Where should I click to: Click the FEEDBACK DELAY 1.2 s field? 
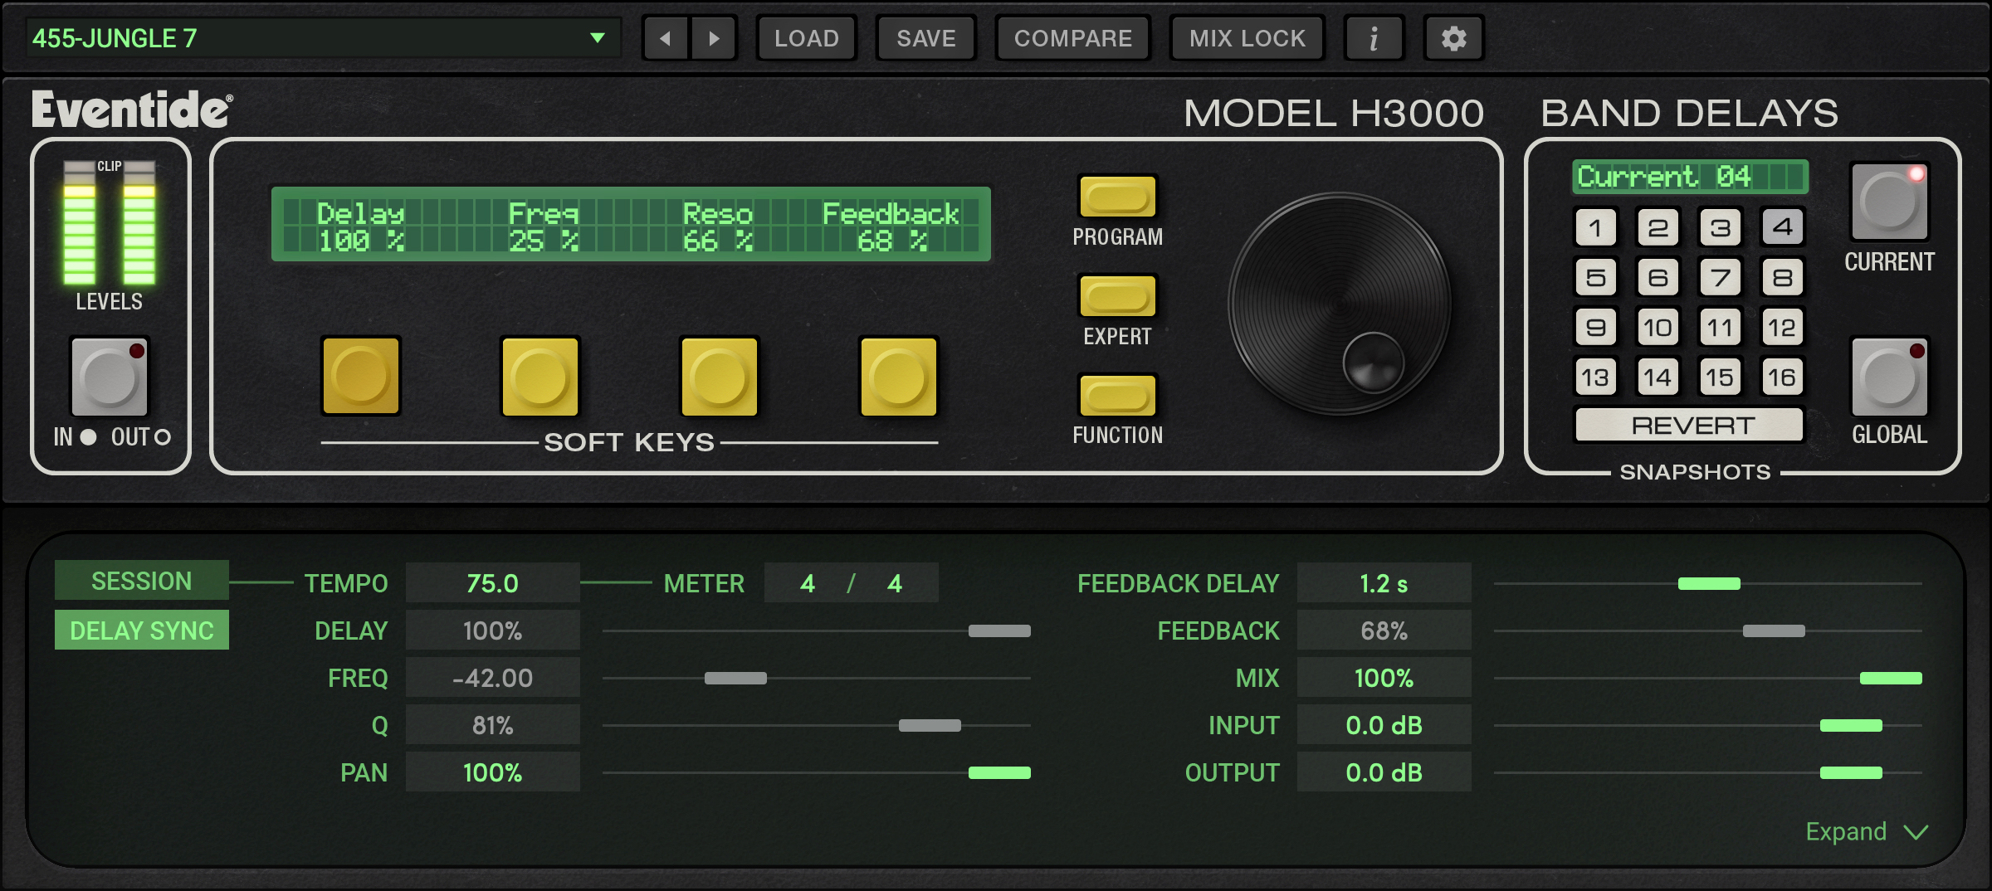click(1384, 583)
